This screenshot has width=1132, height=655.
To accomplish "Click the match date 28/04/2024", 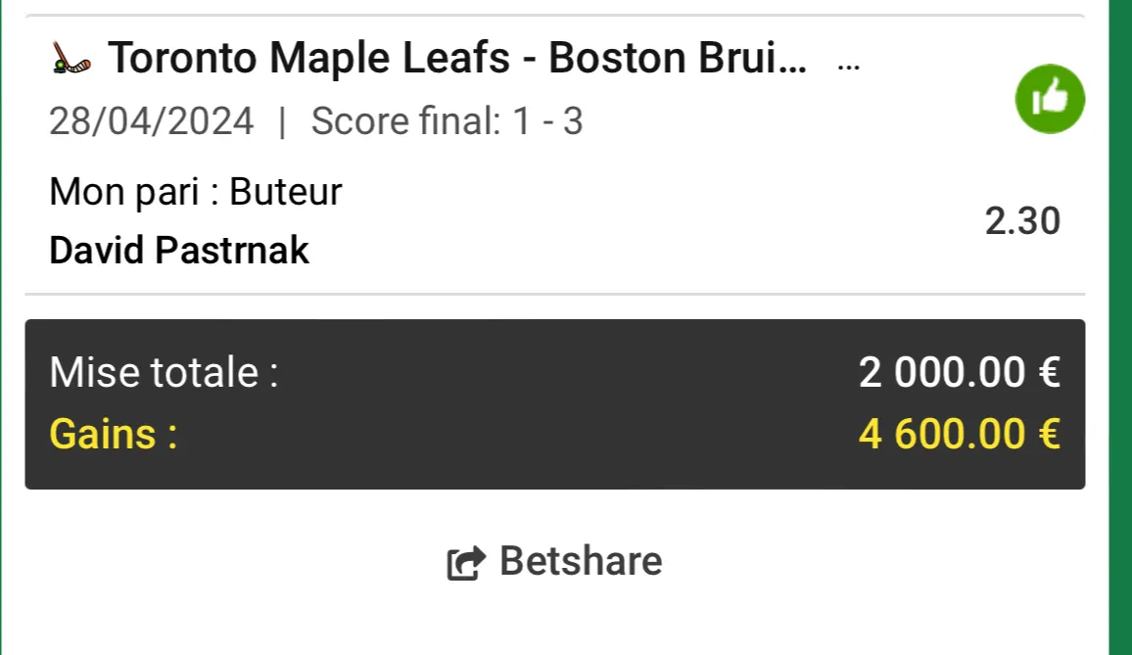I will [152, 122].
